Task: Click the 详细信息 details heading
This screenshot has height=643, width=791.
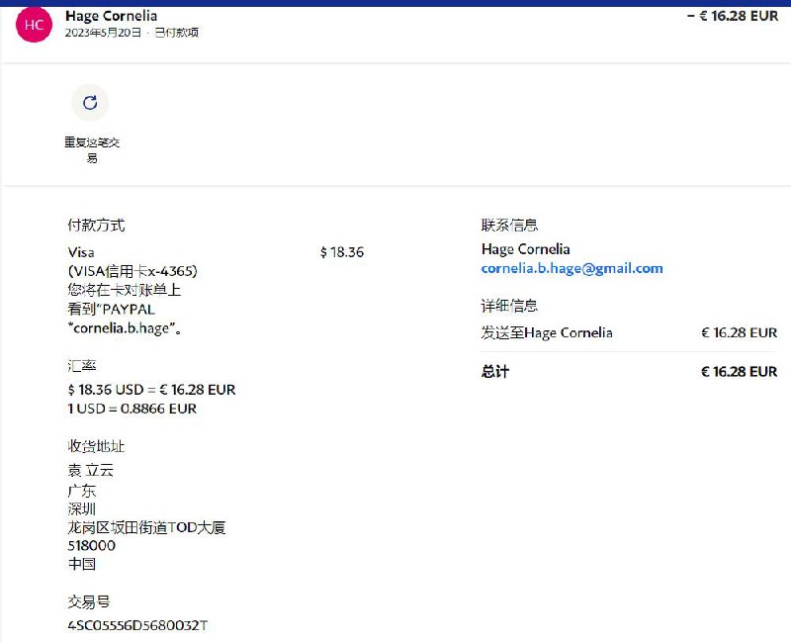Action: tap(509, 307)
